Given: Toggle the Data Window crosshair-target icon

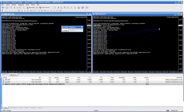Looking at the screenshot, I should (x=14, y=8).
